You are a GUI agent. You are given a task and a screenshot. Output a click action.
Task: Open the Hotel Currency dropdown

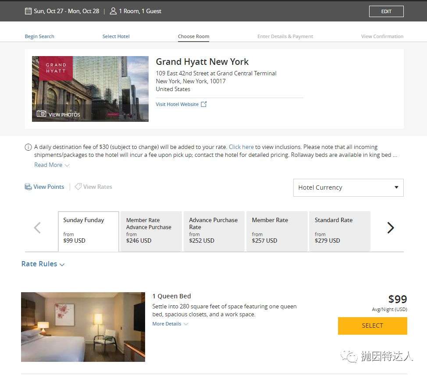pos(348,187)
